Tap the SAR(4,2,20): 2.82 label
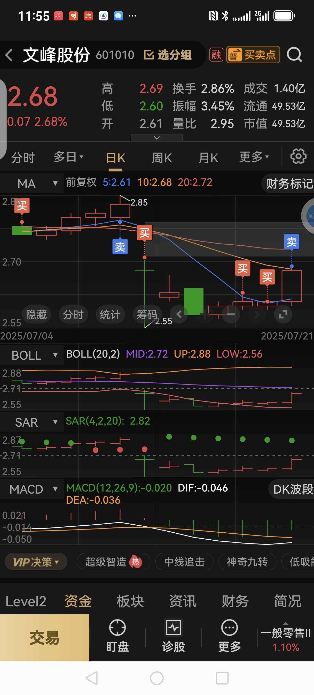 click(108, 421)
